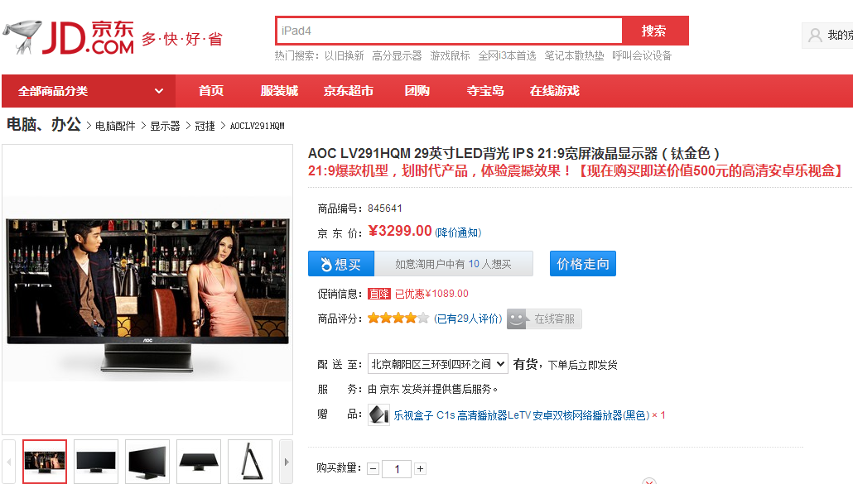
Task: Click the hot search link 游戏鼠标
Action: pyautogui.click(x=450, y=55)
